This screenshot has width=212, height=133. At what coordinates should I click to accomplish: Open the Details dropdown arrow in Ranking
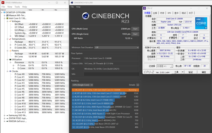(x=138, y=85)
